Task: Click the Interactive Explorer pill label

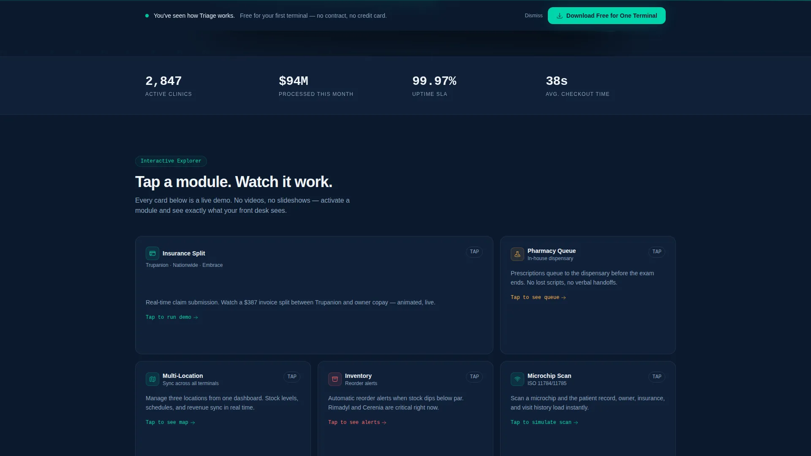Action: pyautogui.click(x=171, y=161)
